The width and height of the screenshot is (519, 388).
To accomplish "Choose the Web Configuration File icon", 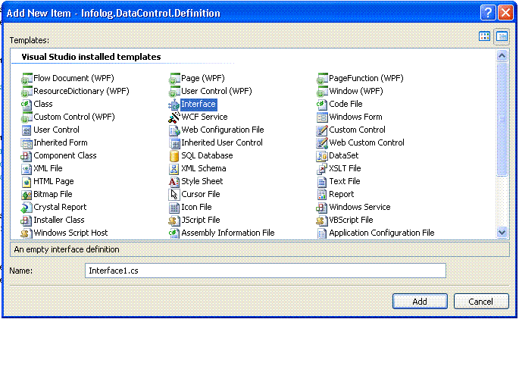I will pos(174,130).
